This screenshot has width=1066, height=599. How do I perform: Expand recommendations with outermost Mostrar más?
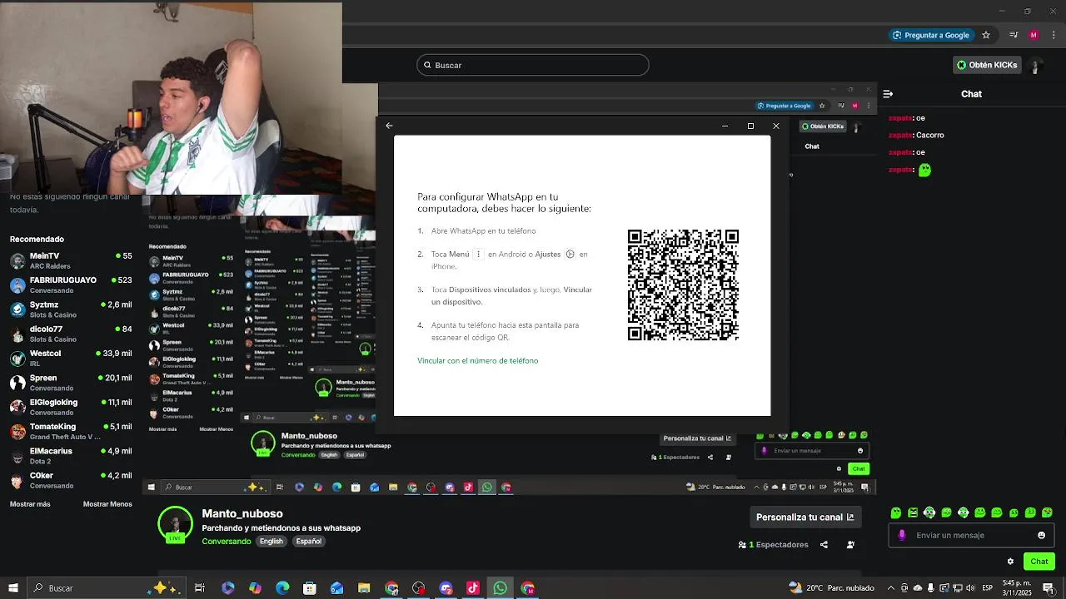point(30,504)
